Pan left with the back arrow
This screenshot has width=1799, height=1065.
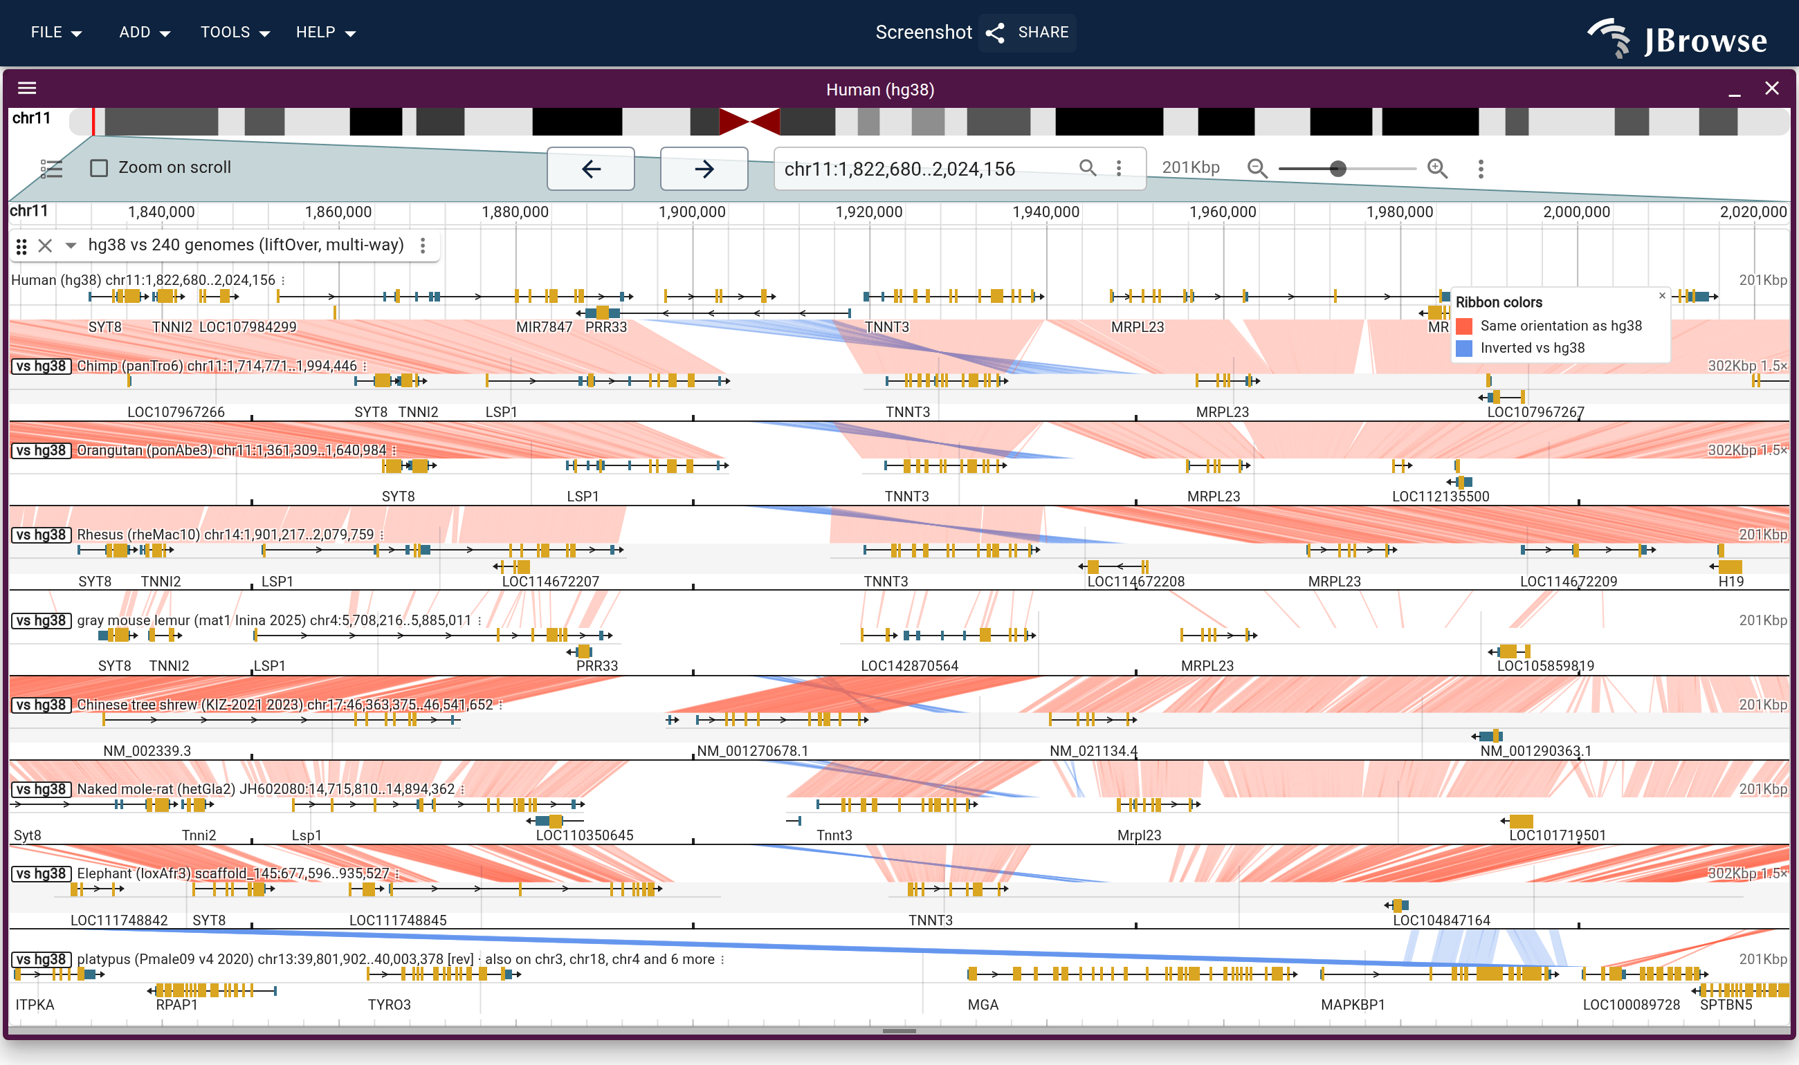[591, 169]
